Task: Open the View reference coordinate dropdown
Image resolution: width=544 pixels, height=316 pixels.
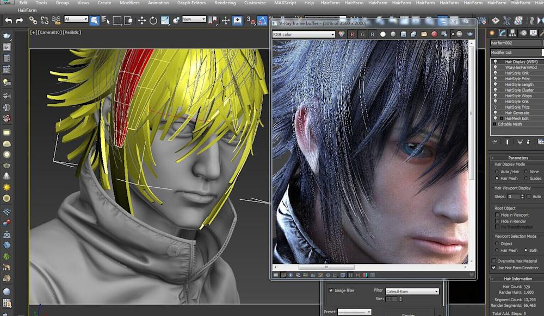Action: click(194, 20)
